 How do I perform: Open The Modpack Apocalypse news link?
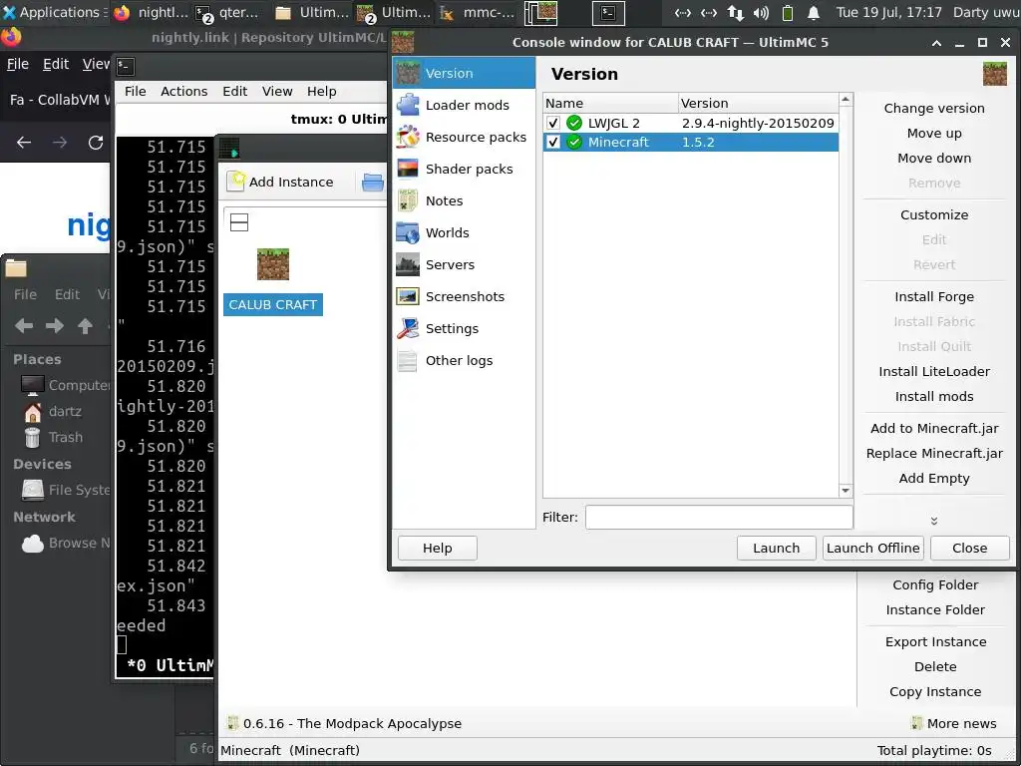point(344,723)
